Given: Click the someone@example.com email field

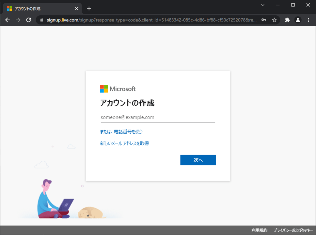Looking at the screenshot, I should (158, 117).
